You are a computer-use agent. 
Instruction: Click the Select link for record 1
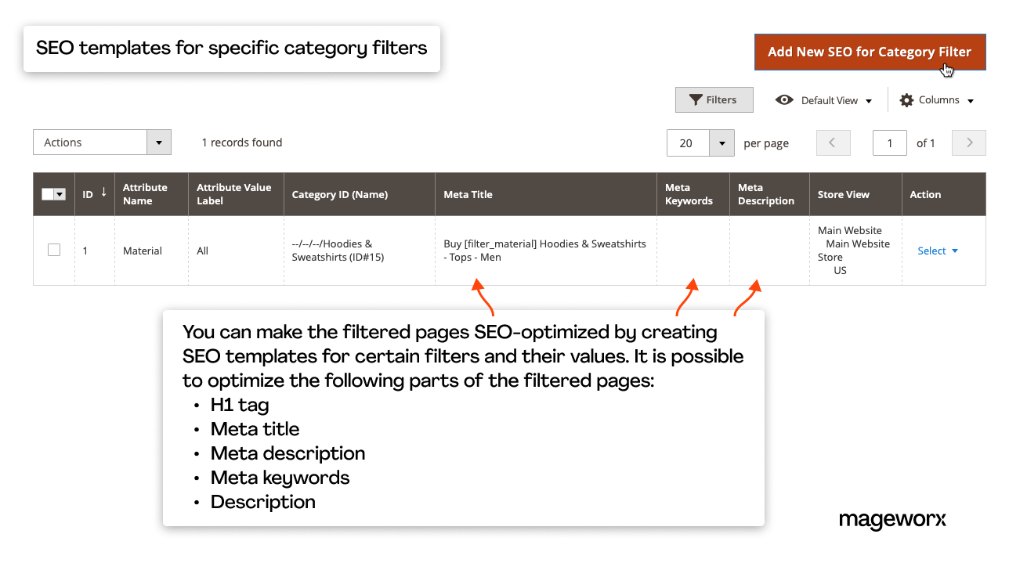click(x=931, y=251)
